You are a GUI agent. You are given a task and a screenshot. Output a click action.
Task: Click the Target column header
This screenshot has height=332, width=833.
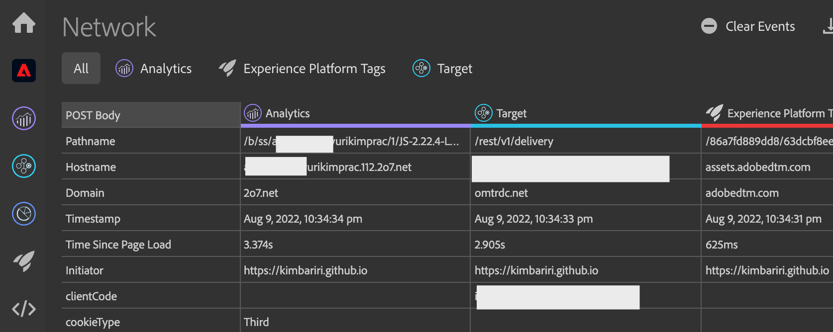tap(511, 114)
